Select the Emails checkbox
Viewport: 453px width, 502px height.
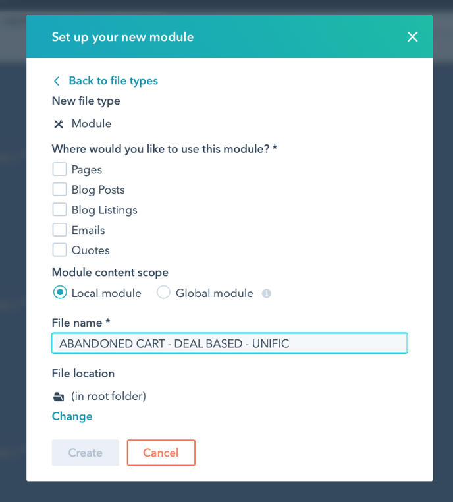59,229
